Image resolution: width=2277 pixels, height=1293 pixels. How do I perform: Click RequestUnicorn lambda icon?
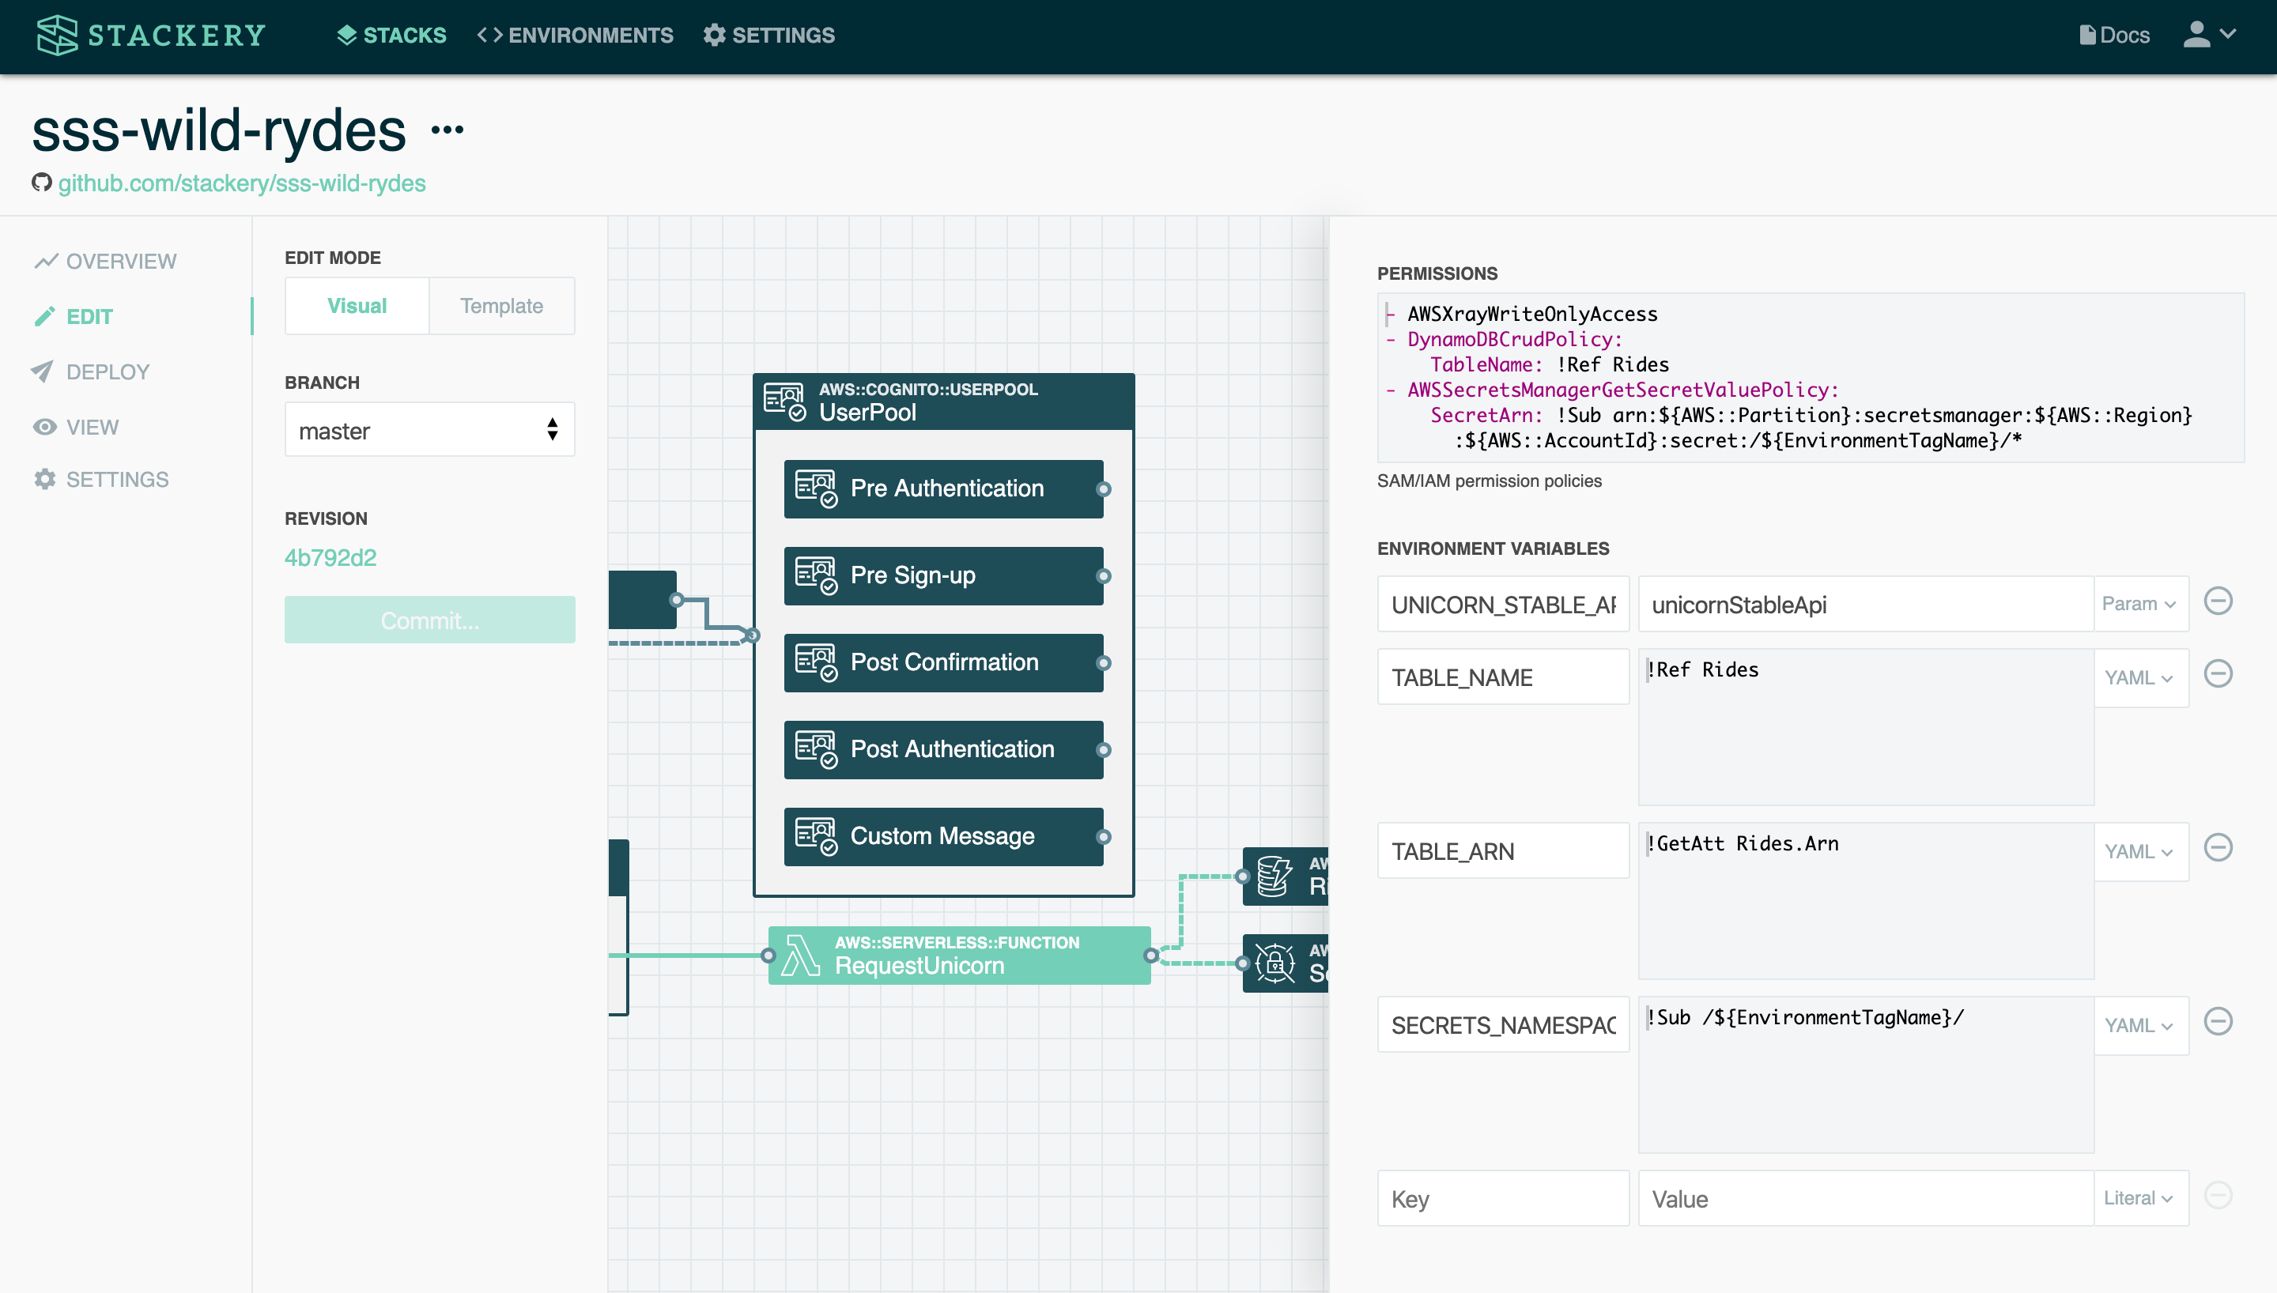(x=800, y=956)
